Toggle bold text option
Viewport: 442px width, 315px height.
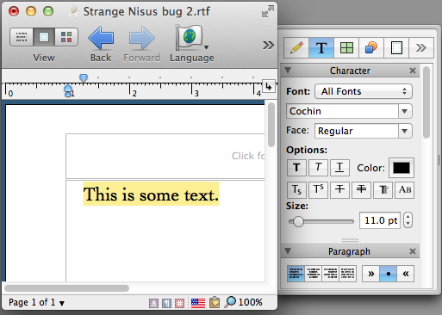coord(296,168)
